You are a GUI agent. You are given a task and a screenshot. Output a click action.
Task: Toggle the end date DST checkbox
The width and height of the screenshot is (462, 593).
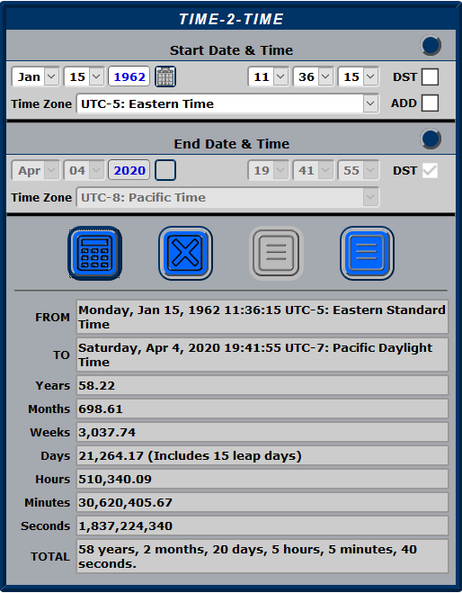(430, 170)
